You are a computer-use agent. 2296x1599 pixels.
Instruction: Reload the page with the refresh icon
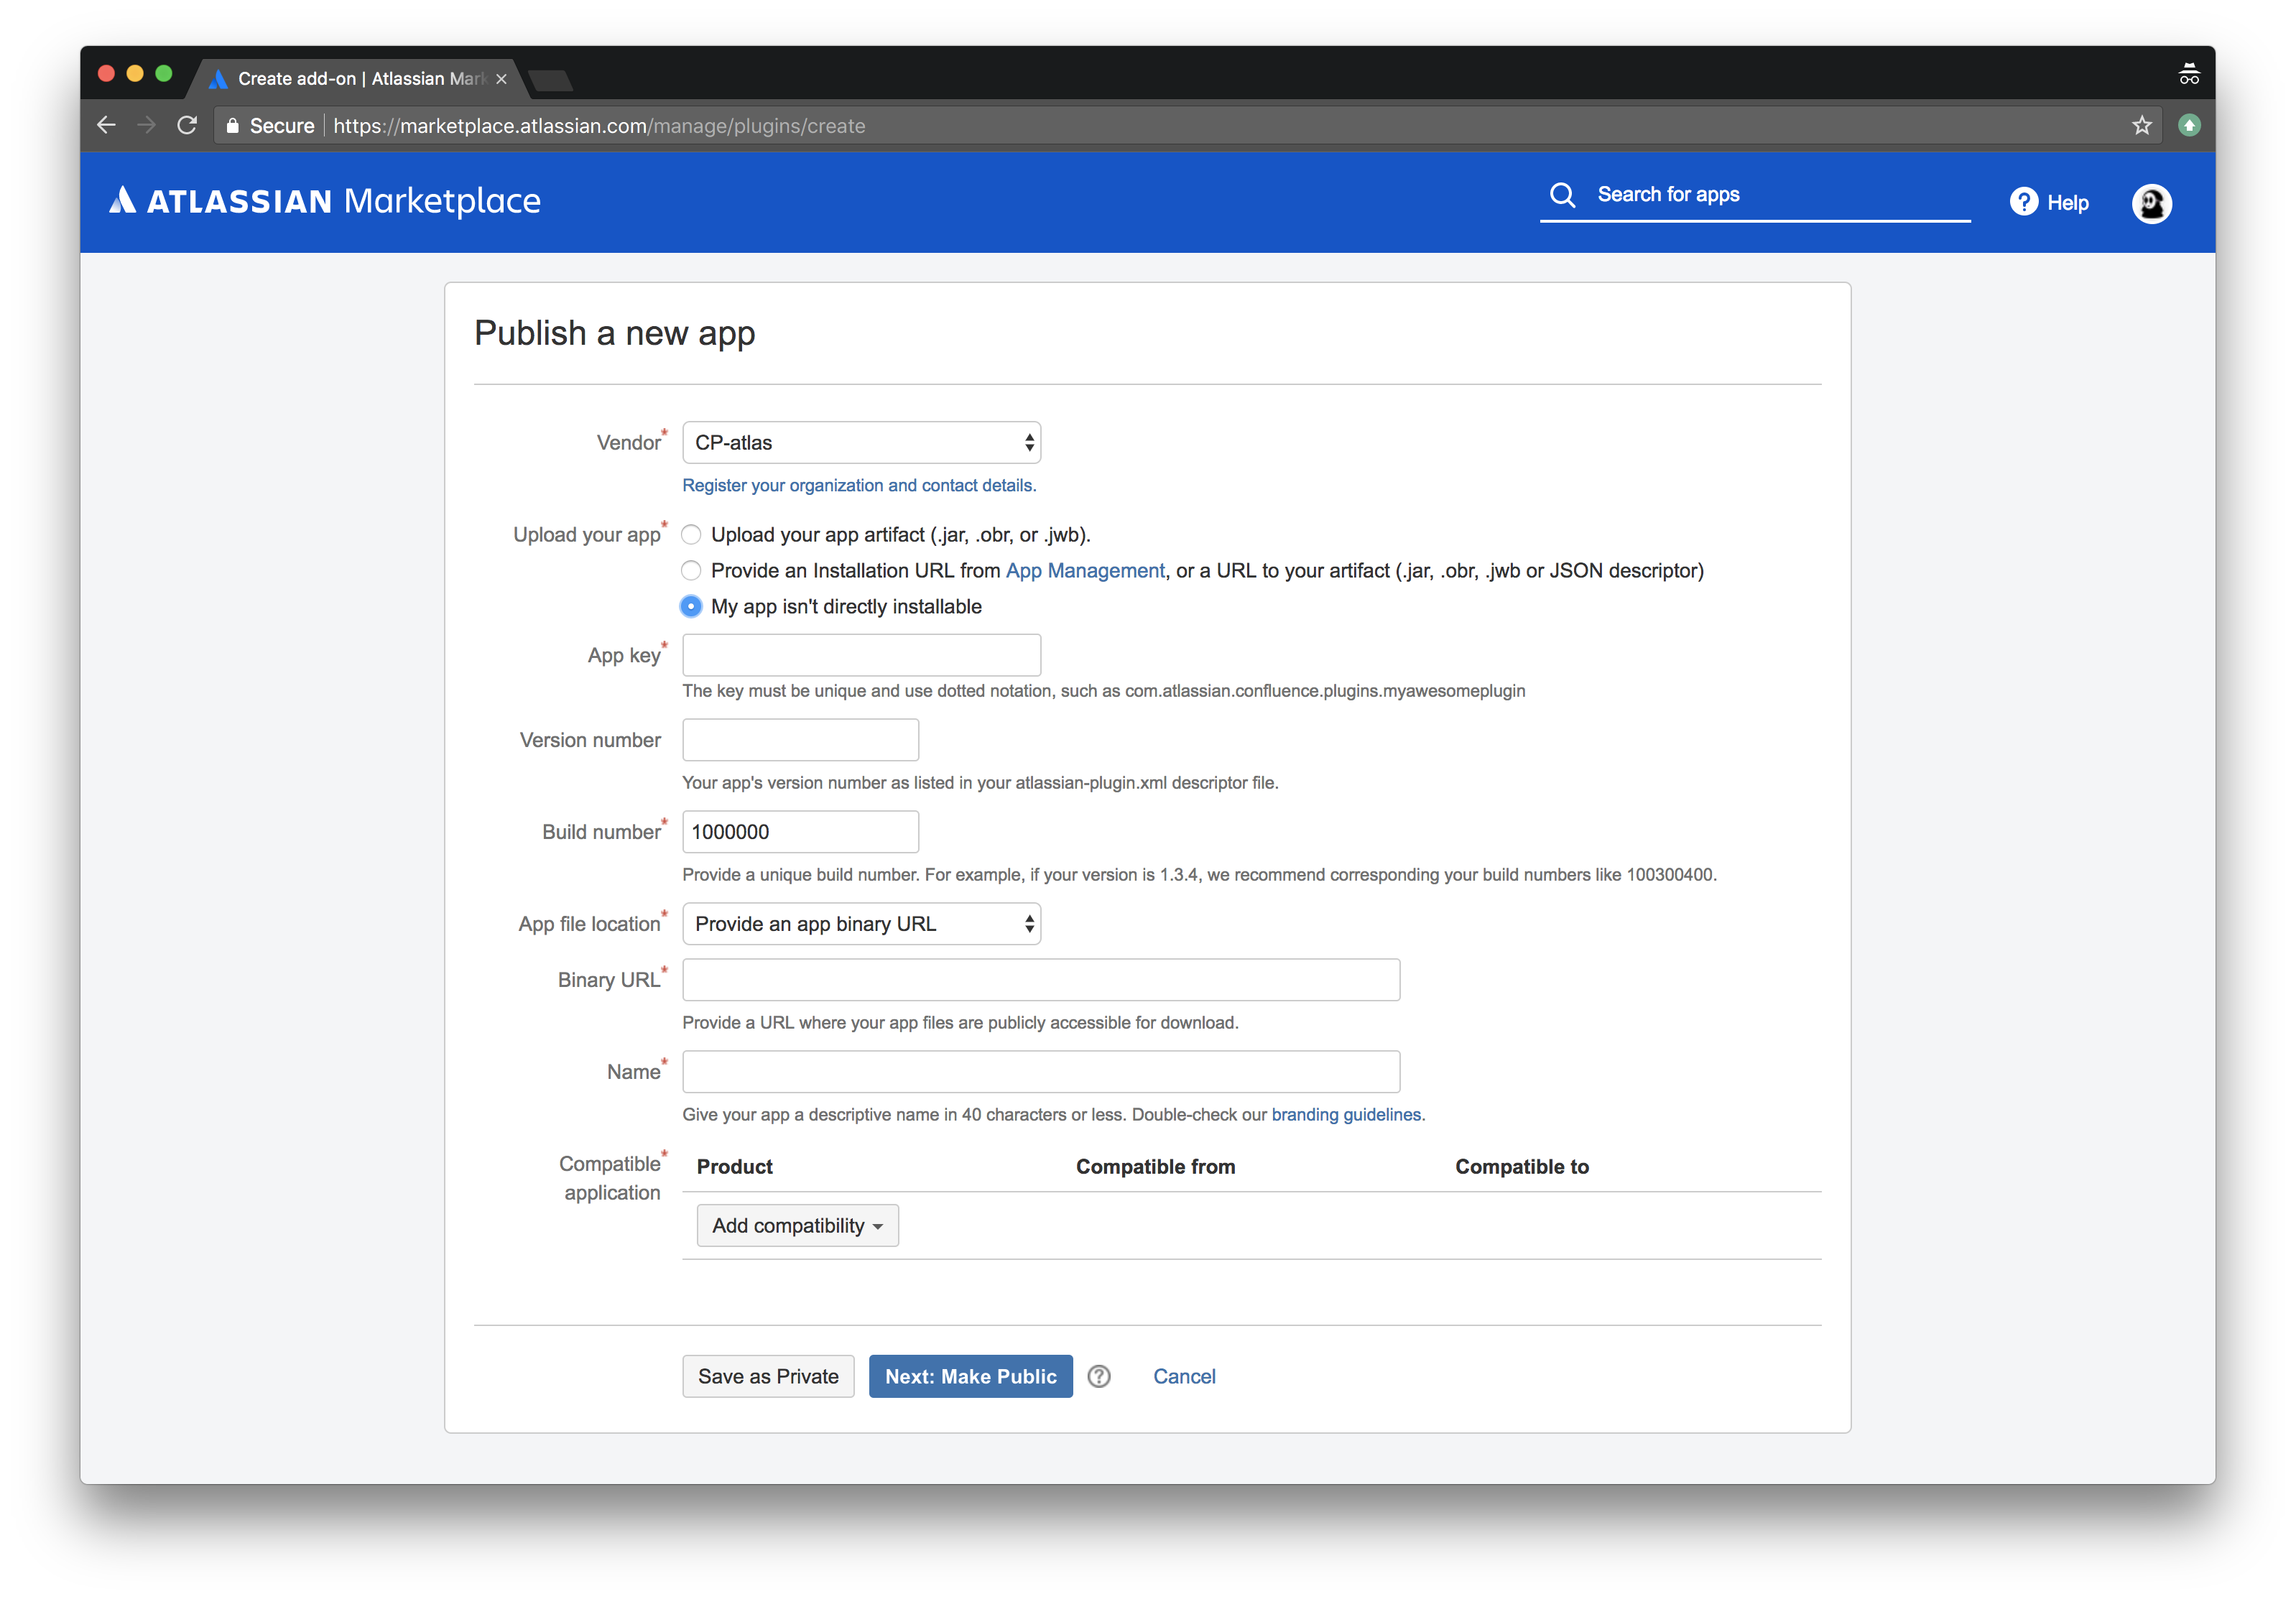(x=187, y=125)
